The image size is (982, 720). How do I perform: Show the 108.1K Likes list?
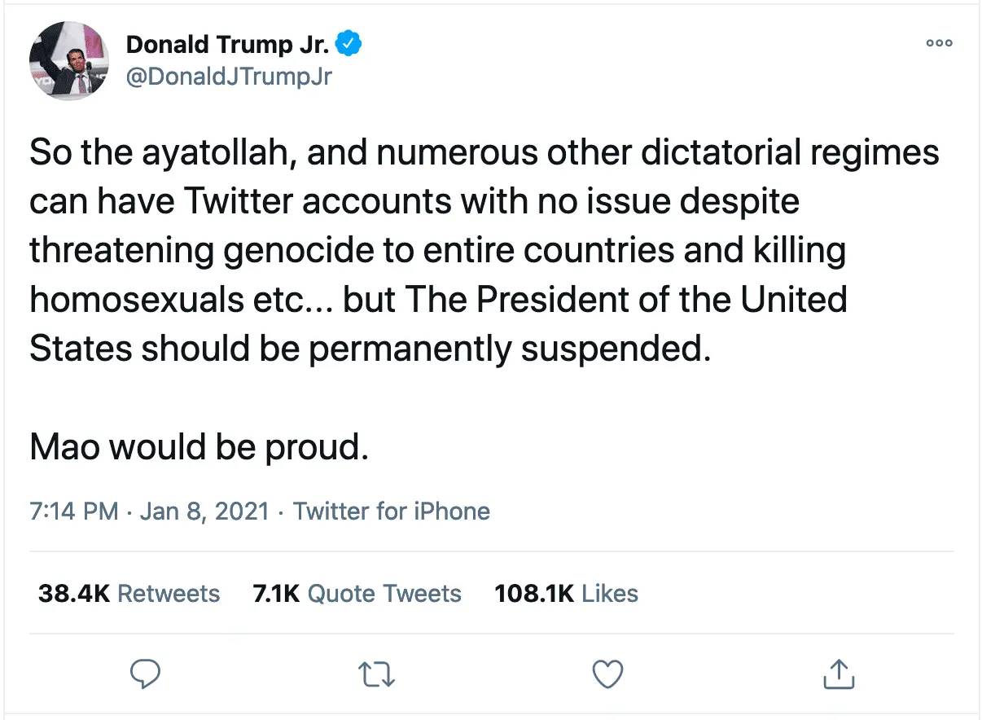[x=566, y=594]
